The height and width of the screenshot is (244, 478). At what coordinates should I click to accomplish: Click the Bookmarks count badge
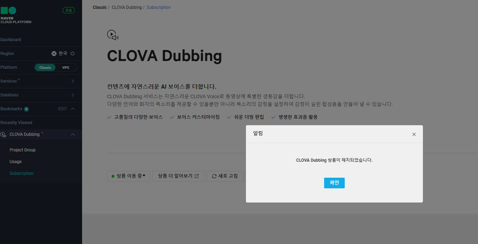coord(26,109)
